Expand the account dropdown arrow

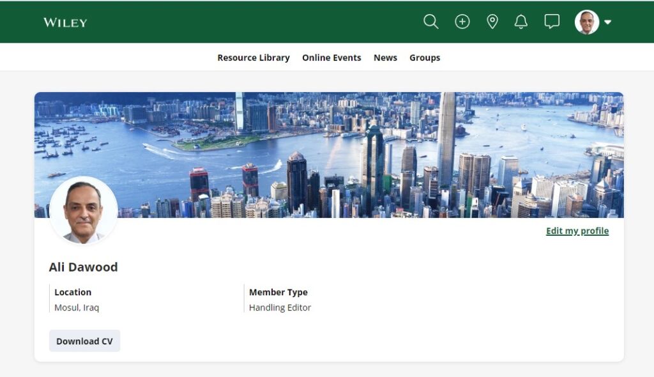608,22
